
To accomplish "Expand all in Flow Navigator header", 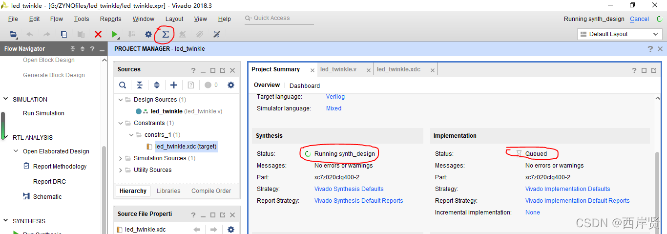I will [83, 49].
